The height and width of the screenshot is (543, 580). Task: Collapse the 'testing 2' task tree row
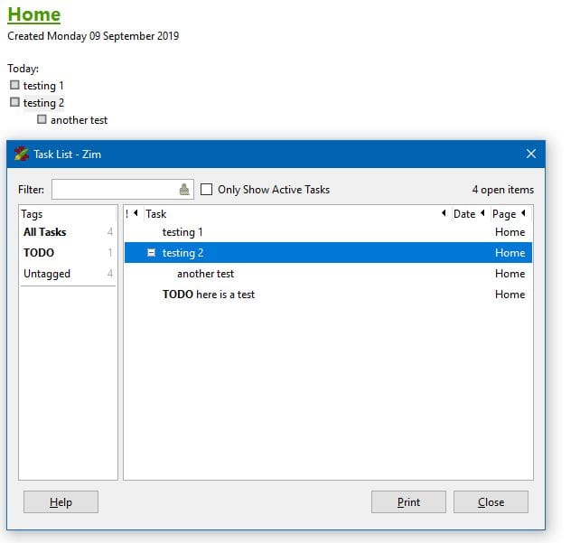pyautogui.click(x=152, y=253)
